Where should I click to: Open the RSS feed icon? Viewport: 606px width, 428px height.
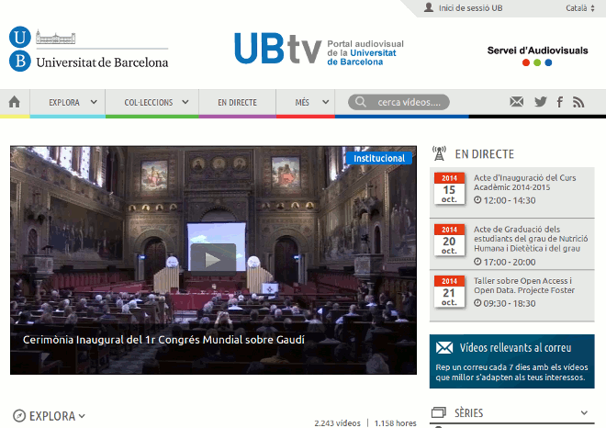click(x=578, y=102)
